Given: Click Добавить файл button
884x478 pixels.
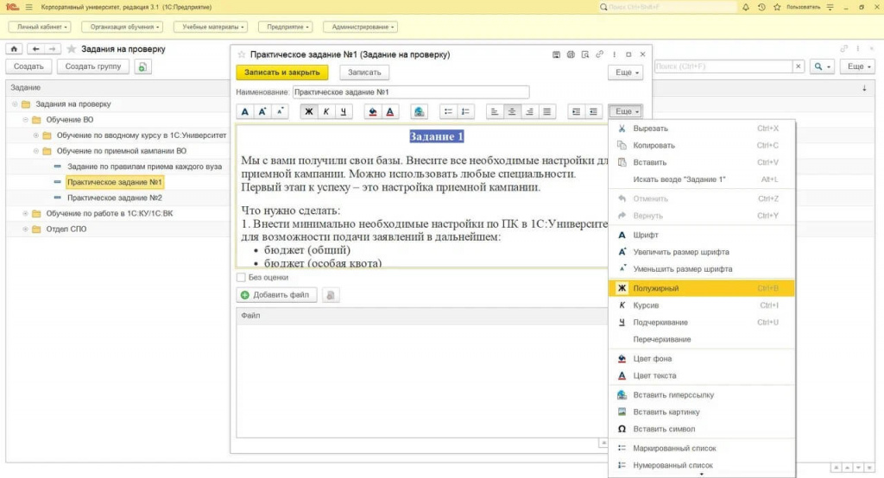Looking at the screenshot, I should pos(276,295).
